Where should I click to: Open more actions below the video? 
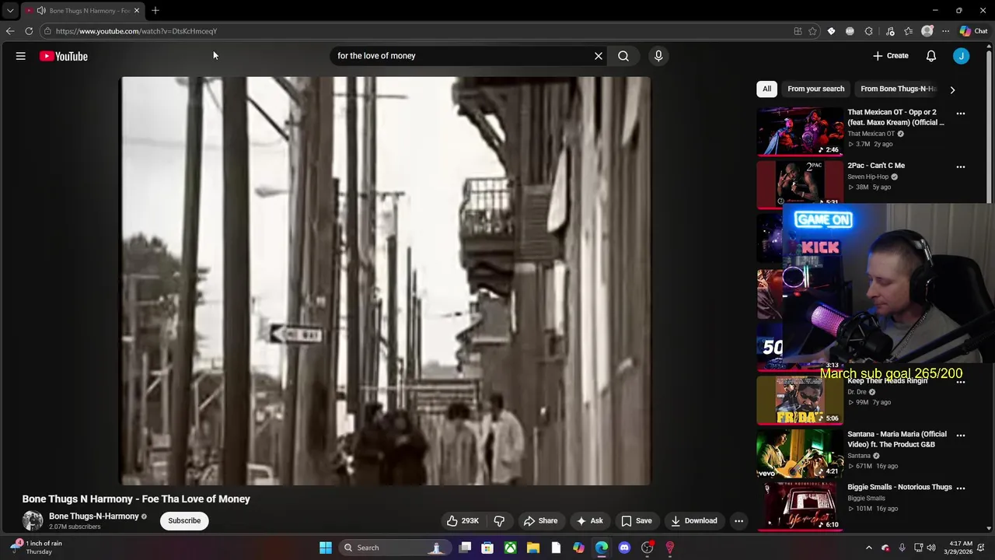point(739,521)
